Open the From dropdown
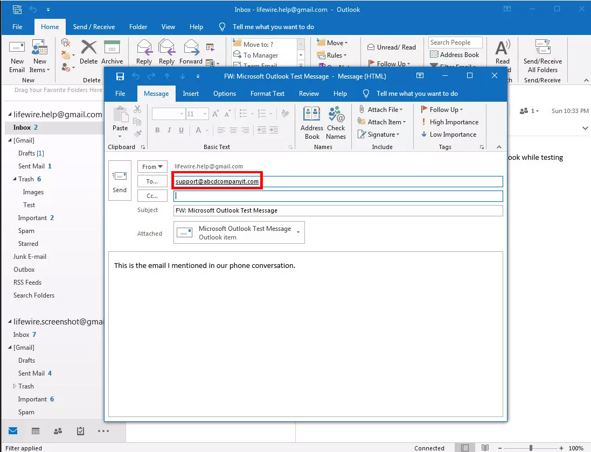Image resolution: width=591 pixels, height=452 pixels. coord(152,167)
